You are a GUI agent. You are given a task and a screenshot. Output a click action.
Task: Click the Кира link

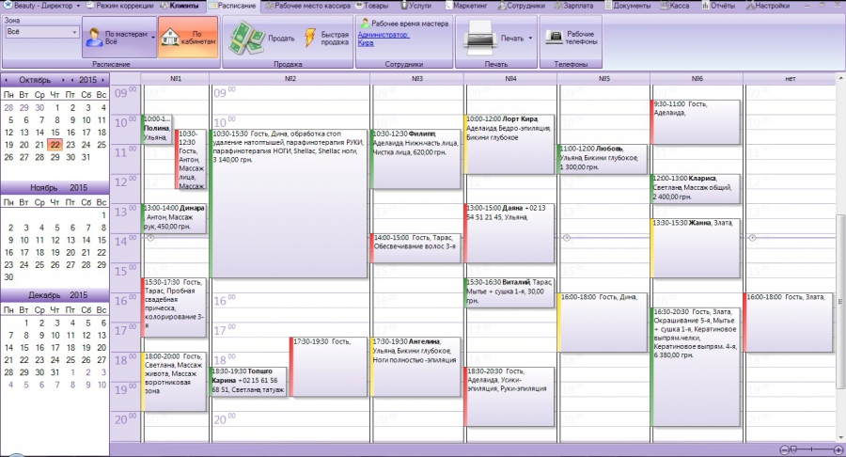(x=366, y=42)
